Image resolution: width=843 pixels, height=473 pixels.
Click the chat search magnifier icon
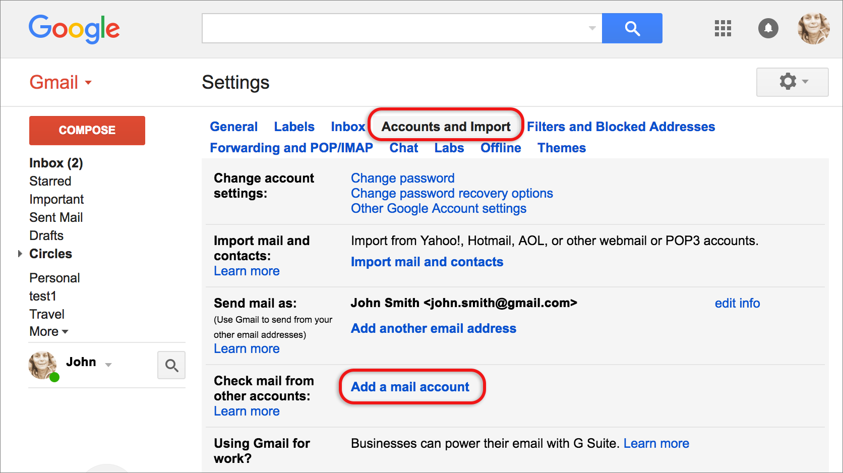click(x=171, y=365)
